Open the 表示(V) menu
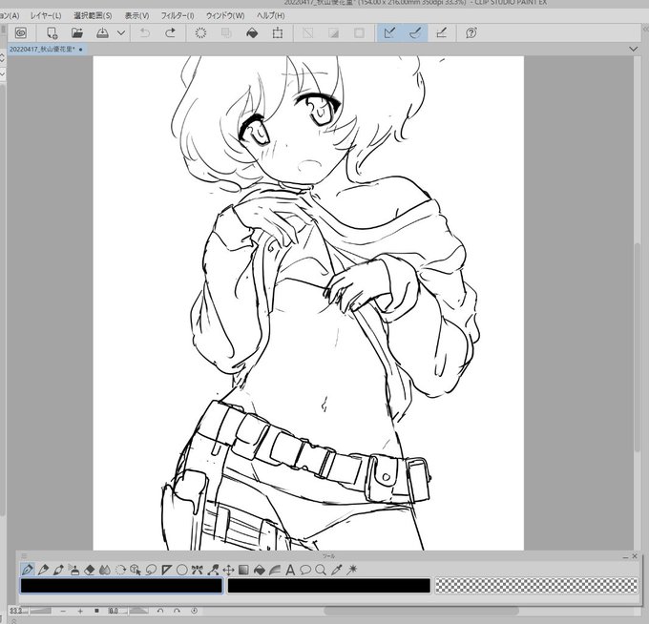The image size is (649, 624). [137, 15]
